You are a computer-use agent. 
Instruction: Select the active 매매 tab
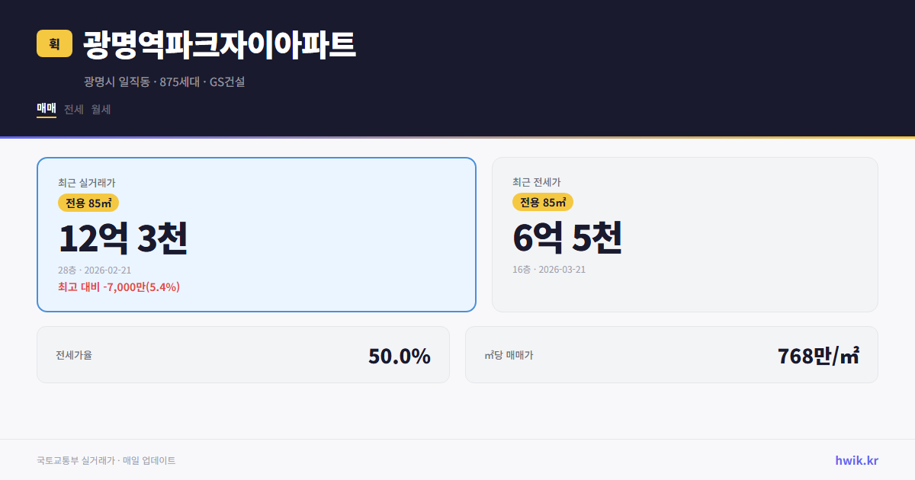(x=46, y=109)
